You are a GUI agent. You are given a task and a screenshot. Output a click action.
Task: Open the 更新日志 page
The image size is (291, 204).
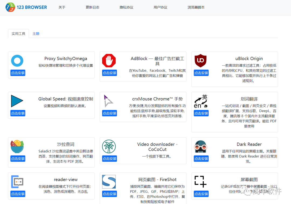(92, 7)
